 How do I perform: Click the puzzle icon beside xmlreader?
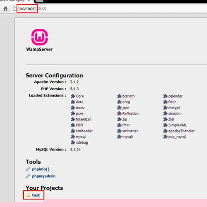tap(73, 131)
